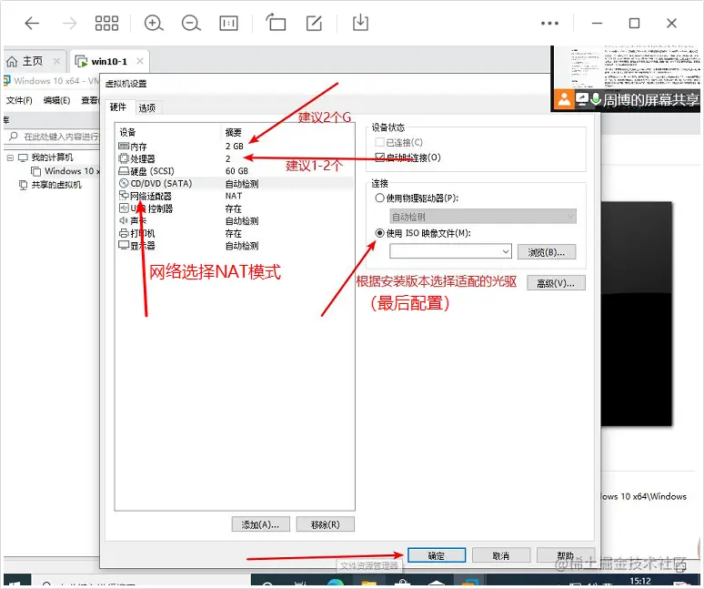Close the win10-1 tab
This screenshot has width=704, height=589.
click(140, 61)
